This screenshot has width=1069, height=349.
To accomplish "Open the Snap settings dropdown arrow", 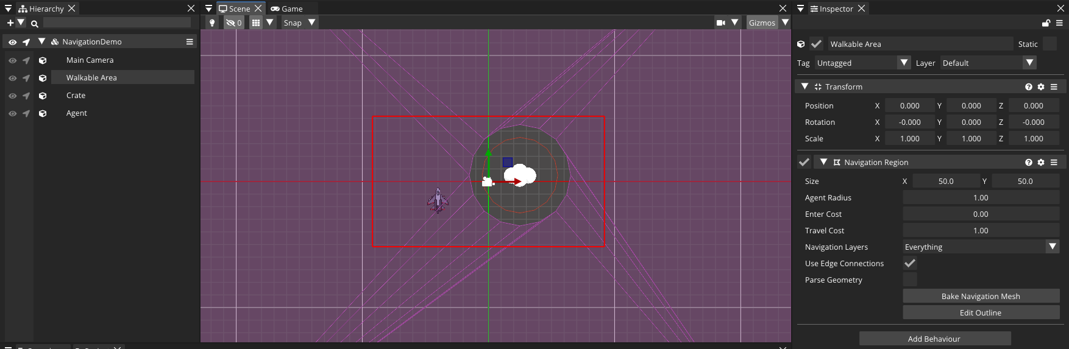I will point(311,23).
